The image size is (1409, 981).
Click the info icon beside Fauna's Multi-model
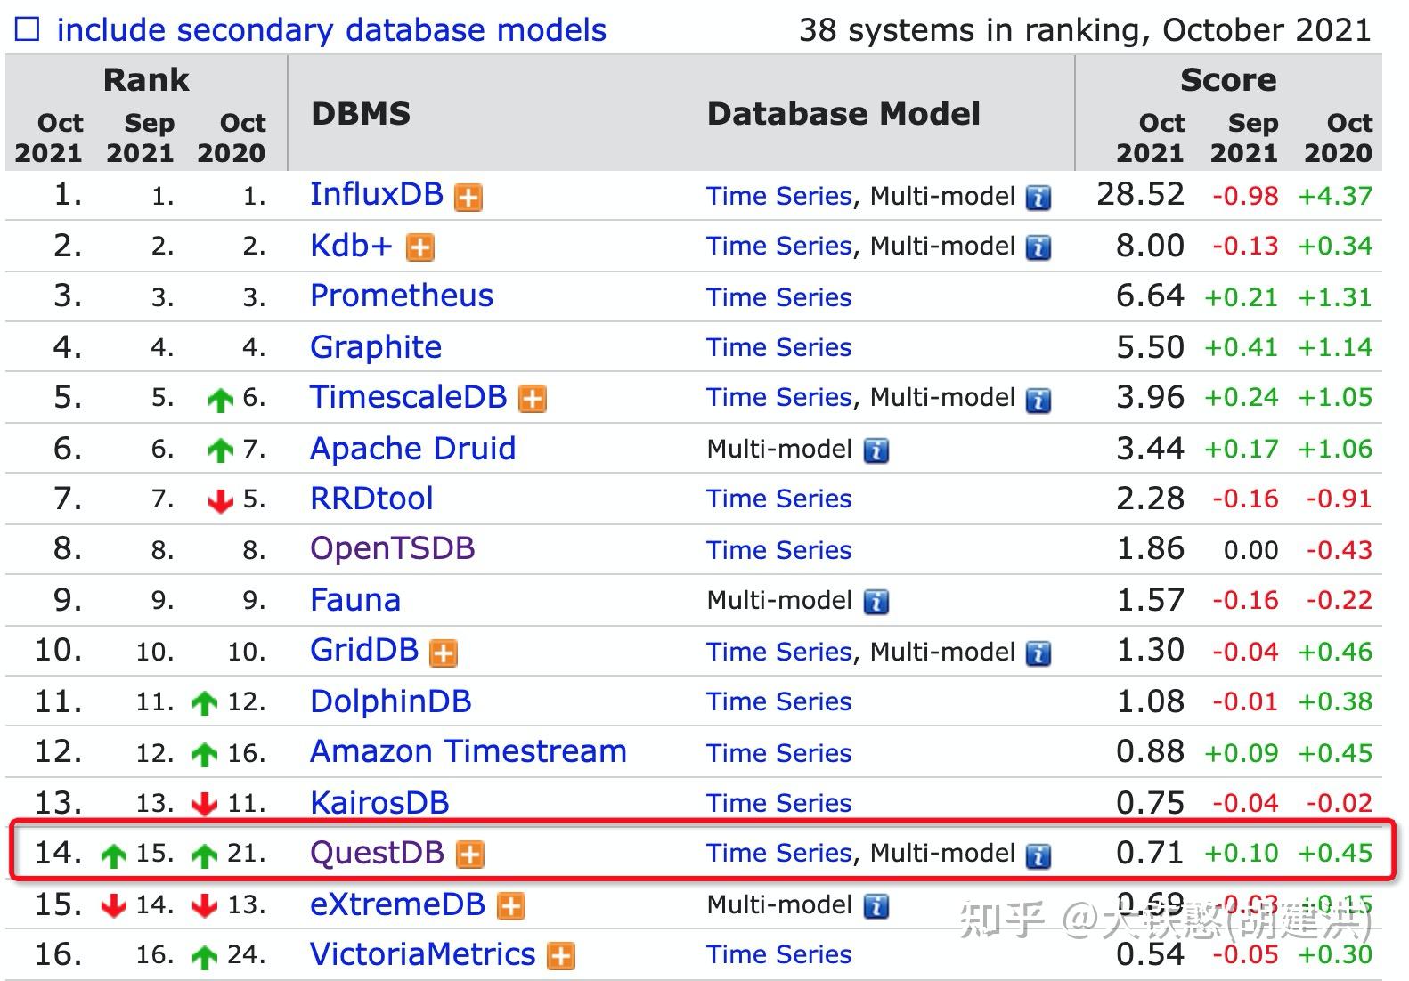click(x=876, y=602)
